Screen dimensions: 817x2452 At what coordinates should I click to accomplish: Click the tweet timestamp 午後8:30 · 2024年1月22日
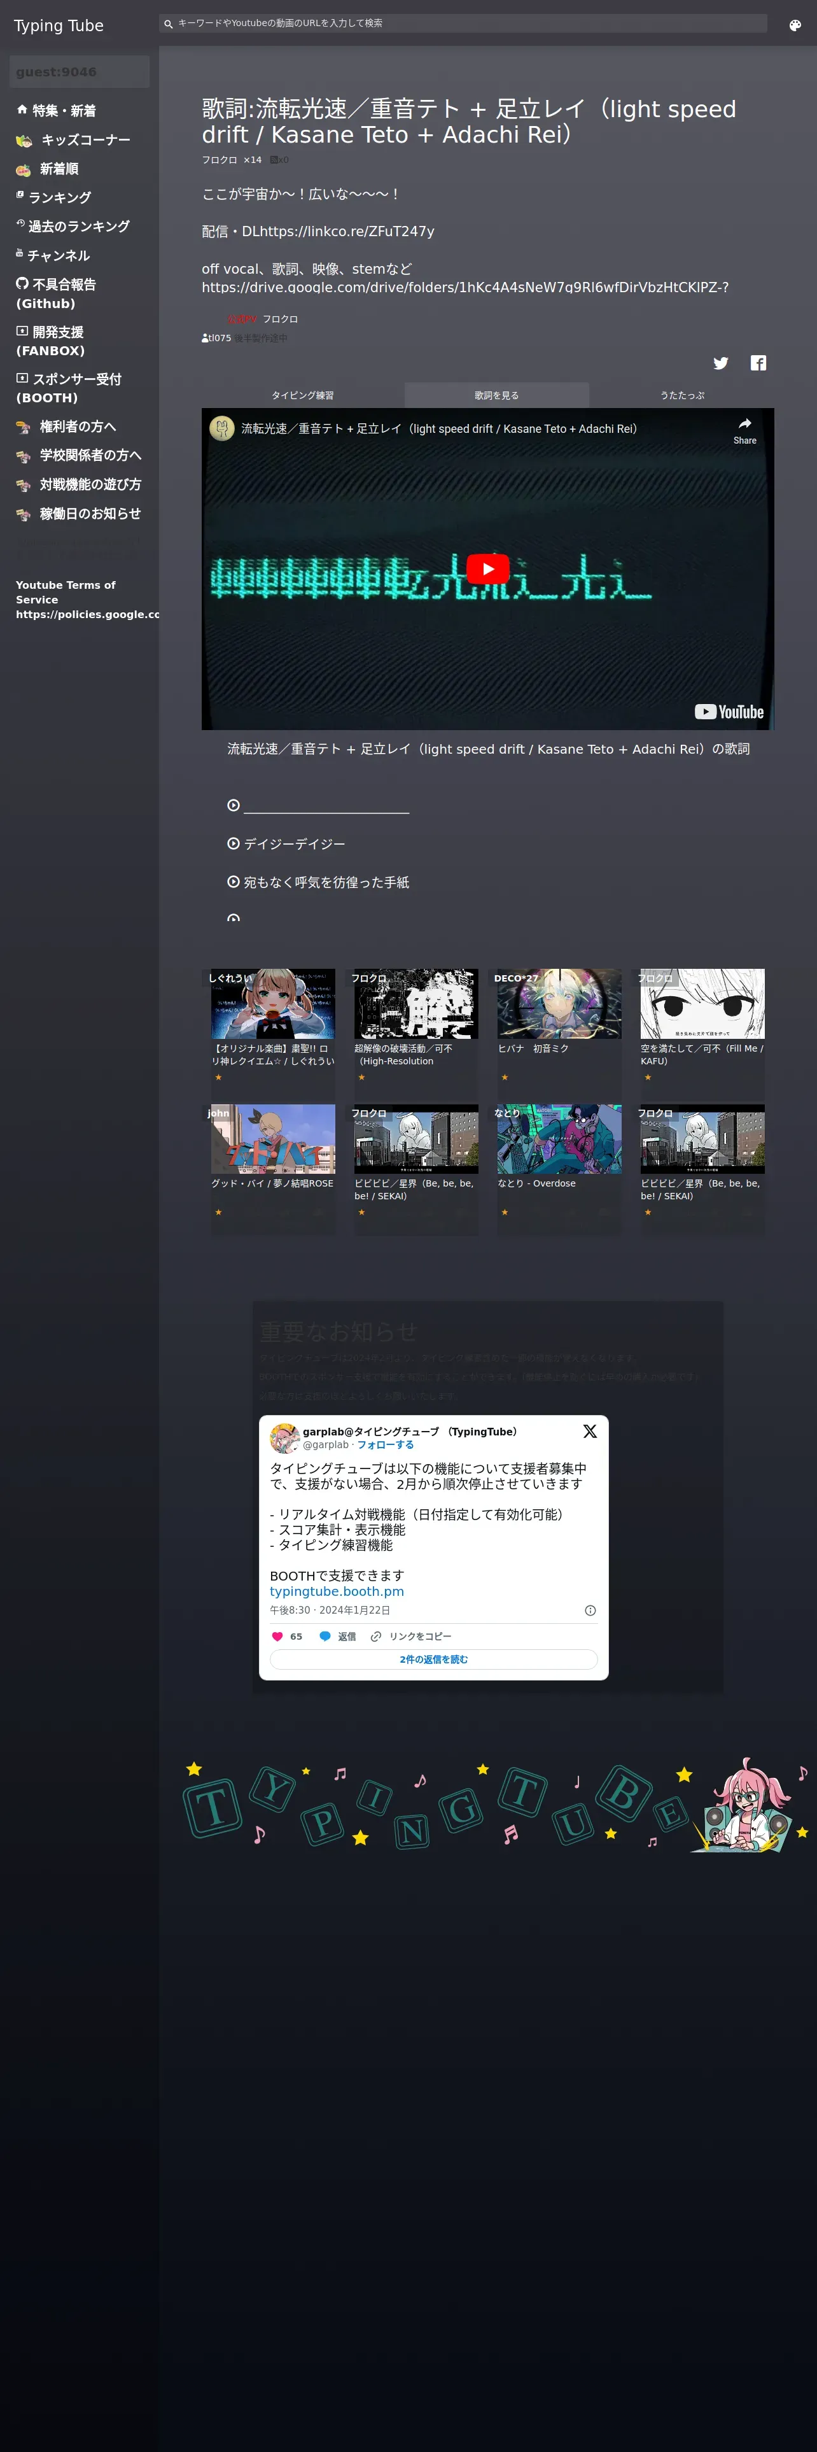pos(330,1610)
